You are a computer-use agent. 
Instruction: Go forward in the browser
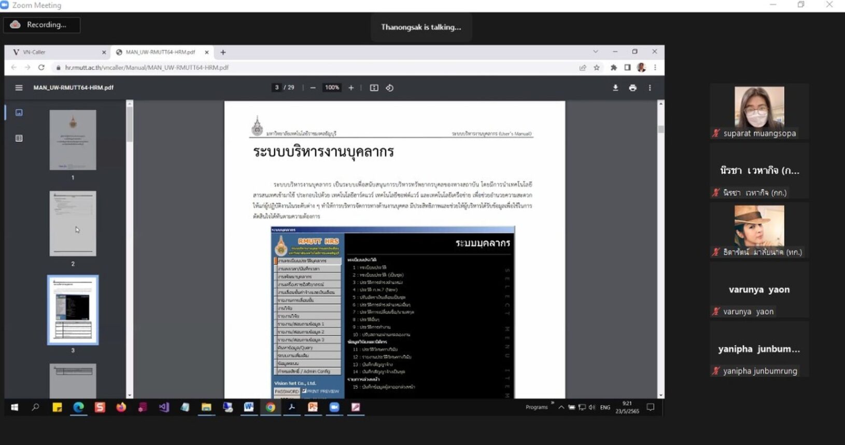click(x=27, y=67)
